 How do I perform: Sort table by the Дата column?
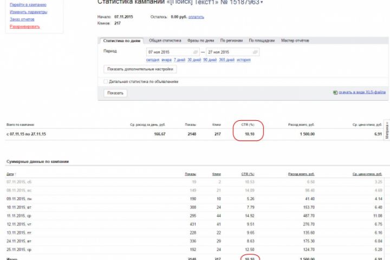[10, 174]
